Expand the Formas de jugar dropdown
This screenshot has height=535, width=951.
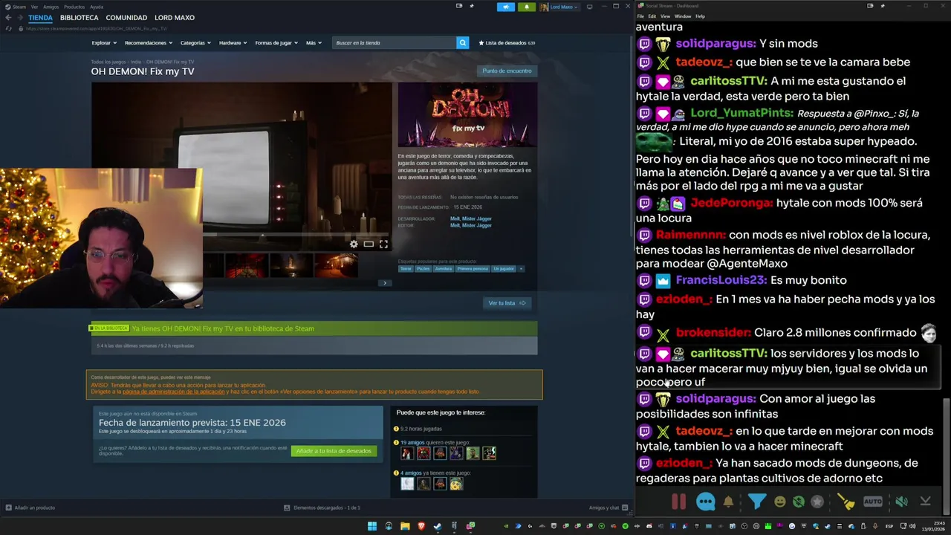(276, 42)
